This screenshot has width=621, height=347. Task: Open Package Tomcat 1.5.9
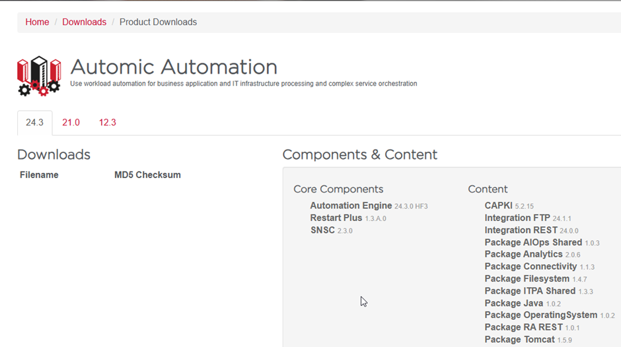point(529,340)
